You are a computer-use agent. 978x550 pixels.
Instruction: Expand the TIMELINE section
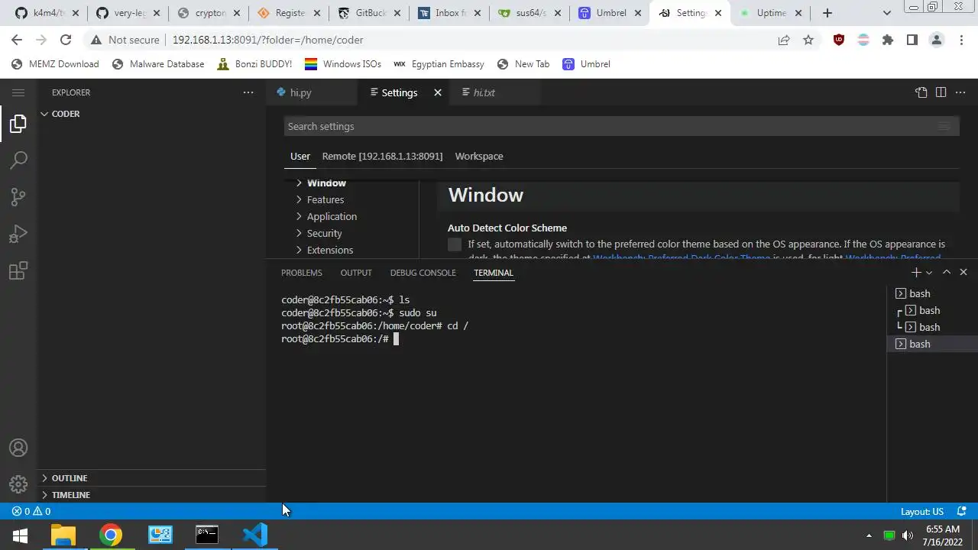pyautogui.click(x=151, y=495)
